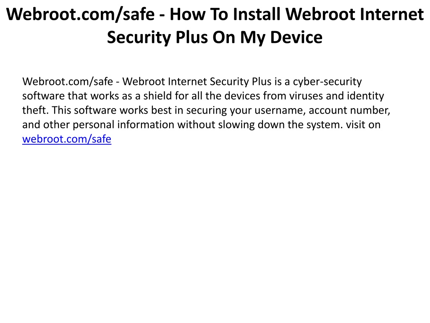Click the blank white area below the link

(x=215, y=233)
